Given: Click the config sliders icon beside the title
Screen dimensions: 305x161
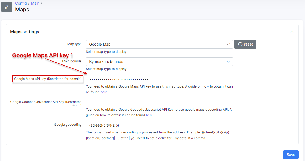Looking at the screenshot, I should coord(7,7).
